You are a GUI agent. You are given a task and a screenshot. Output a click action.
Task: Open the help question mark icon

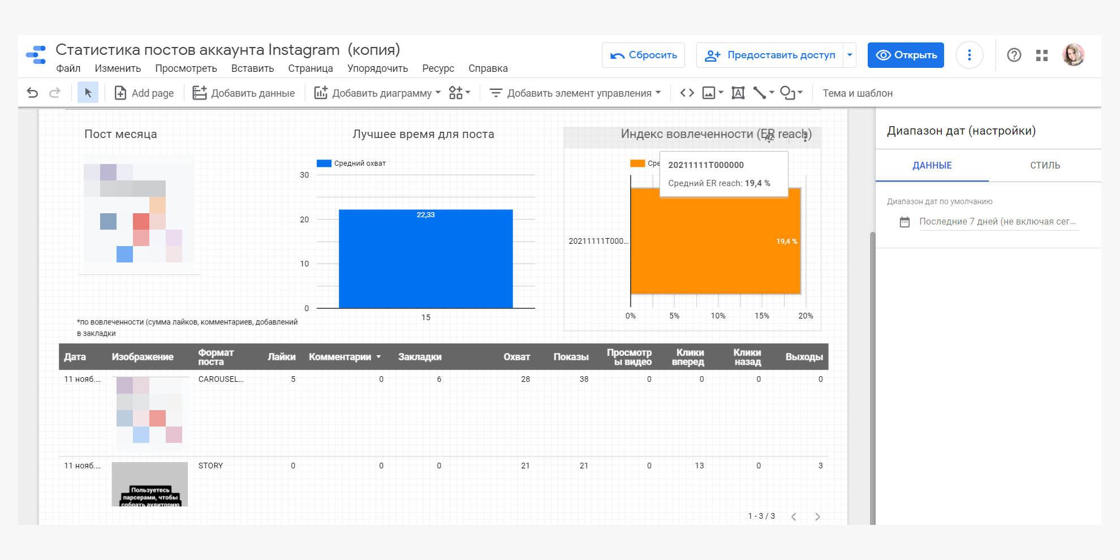1014,55
